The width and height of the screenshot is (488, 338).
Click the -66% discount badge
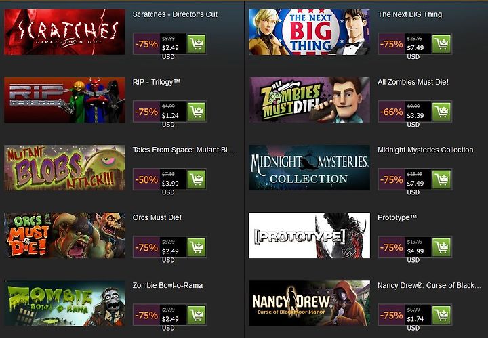click(391, 112)
